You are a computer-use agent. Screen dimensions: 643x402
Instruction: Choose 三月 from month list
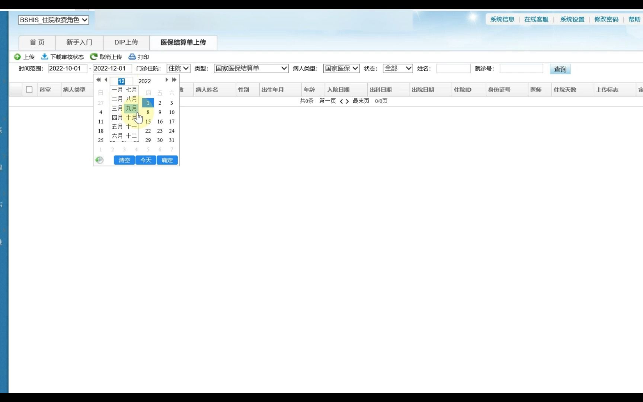(x=117, y=108)
